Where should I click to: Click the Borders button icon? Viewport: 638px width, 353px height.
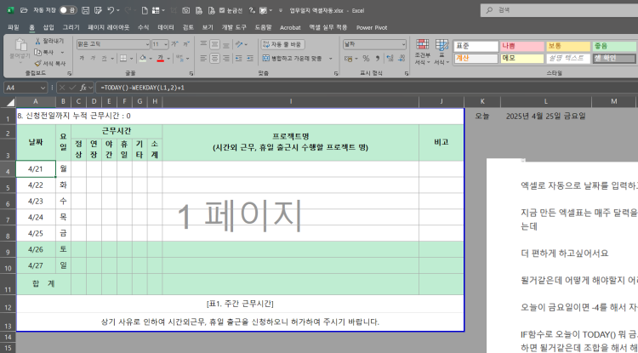pos(123,59)
